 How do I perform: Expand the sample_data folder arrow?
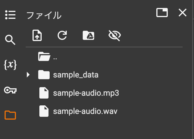coord(28,75)
